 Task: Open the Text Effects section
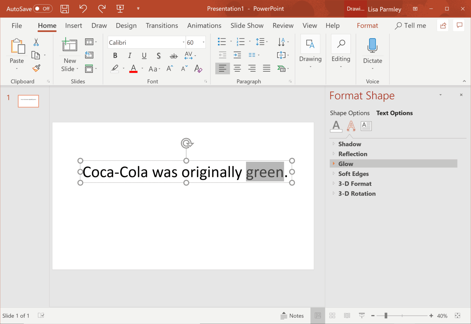351,126
